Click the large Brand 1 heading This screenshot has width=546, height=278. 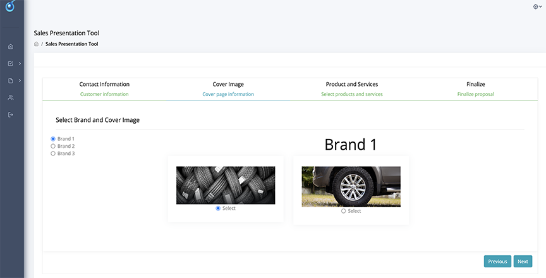click(351, 145)
